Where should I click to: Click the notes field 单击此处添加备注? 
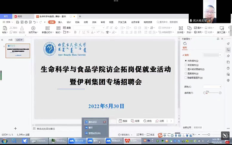(x=46, y=129)
